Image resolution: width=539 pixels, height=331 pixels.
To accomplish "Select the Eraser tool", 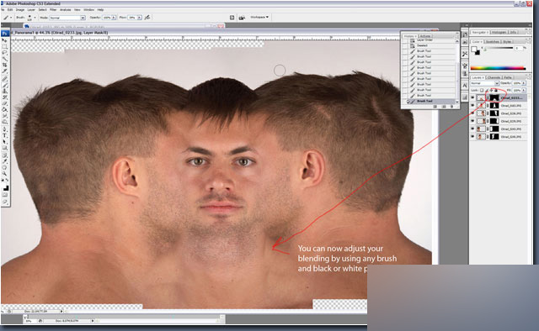I will (x=4, y=103).
